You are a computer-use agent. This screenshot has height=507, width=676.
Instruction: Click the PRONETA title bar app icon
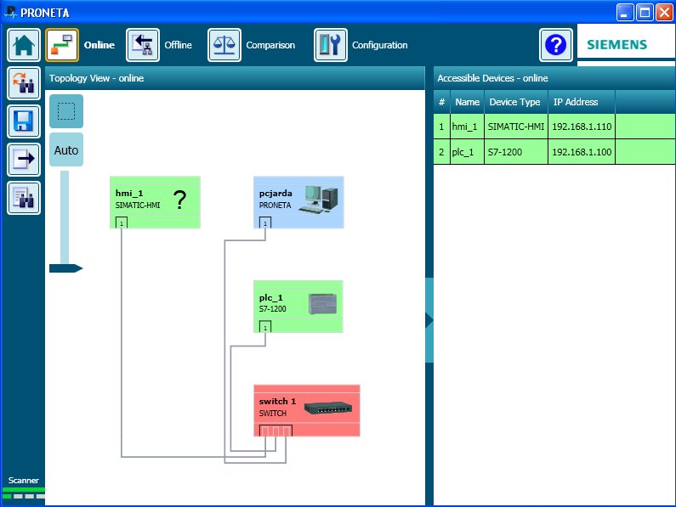[10, 12]
